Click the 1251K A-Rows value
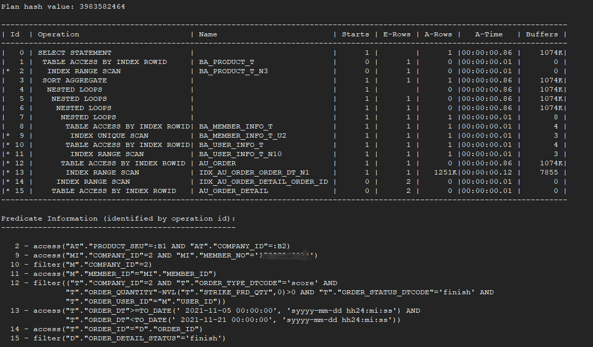The height and width of the screenshot is (347, 593). (442, 172)
